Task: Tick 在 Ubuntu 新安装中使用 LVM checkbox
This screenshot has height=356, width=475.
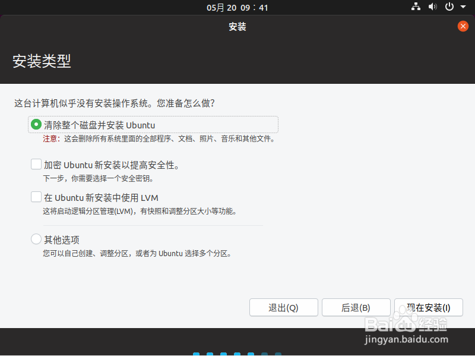Action: (x=36, y=197)
